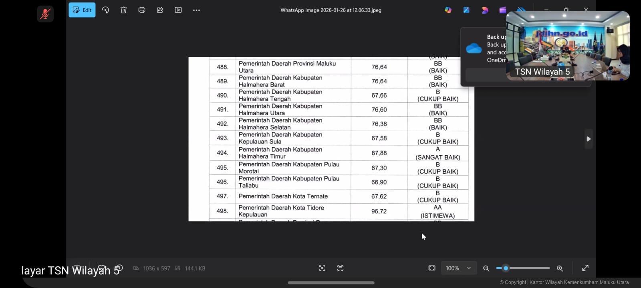This screenshot has width=641, height=288.
Task: Scan text in the image
Action: coord(340,268)
